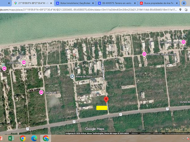This screenshot has height=142, width=190.
Task: Click the CASA GYE map label
Action: 51,93
